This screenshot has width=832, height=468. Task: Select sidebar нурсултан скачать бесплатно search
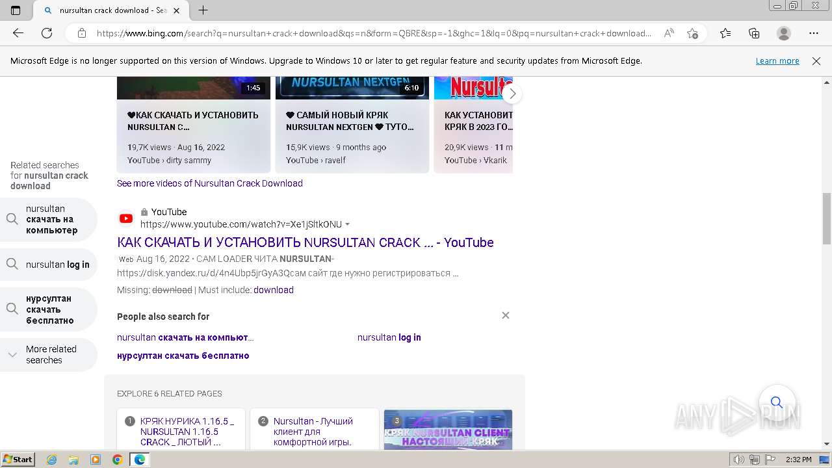tap(49, 309)
